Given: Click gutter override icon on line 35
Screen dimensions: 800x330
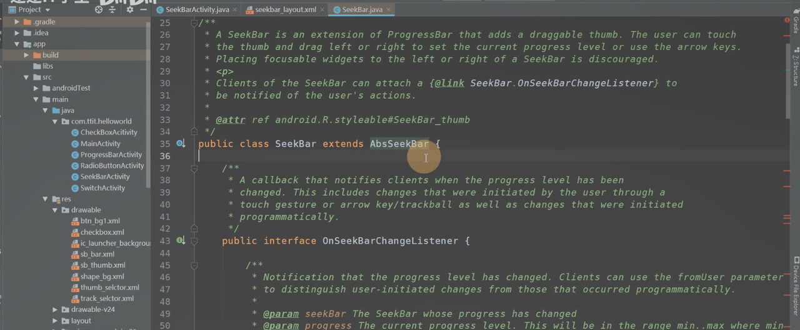Looking at the screenshot, I should tap(181, 144).
